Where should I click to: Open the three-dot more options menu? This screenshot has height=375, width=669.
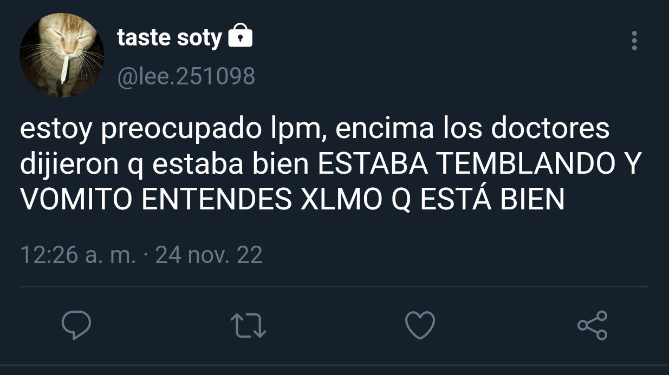click(x=634, y=41)
